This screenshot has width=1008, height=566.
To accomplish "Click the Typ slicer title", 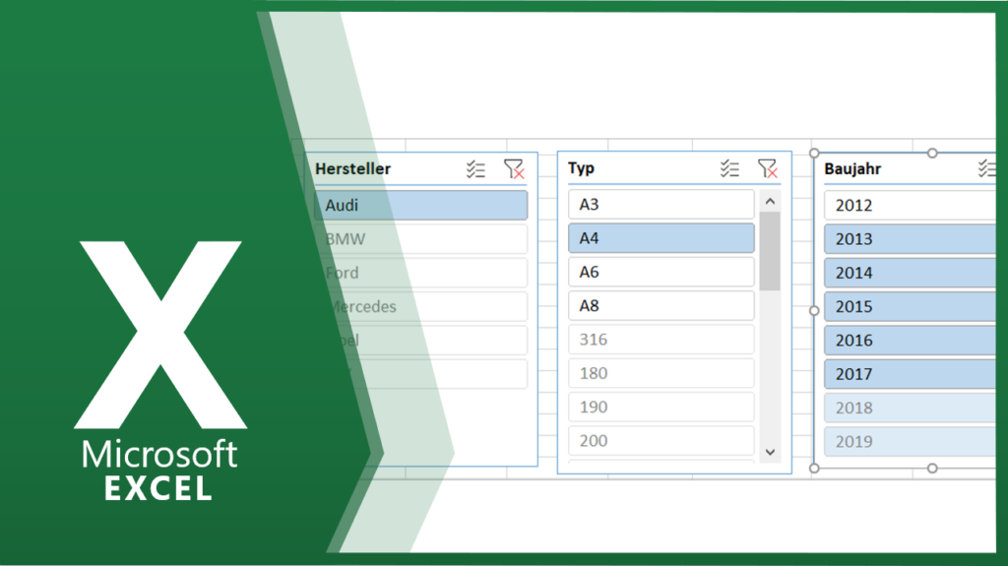I will (x=581, y=168).
